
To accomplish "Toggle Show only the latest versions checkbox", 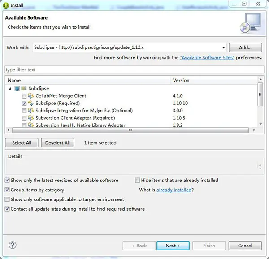I will (7, 180).
